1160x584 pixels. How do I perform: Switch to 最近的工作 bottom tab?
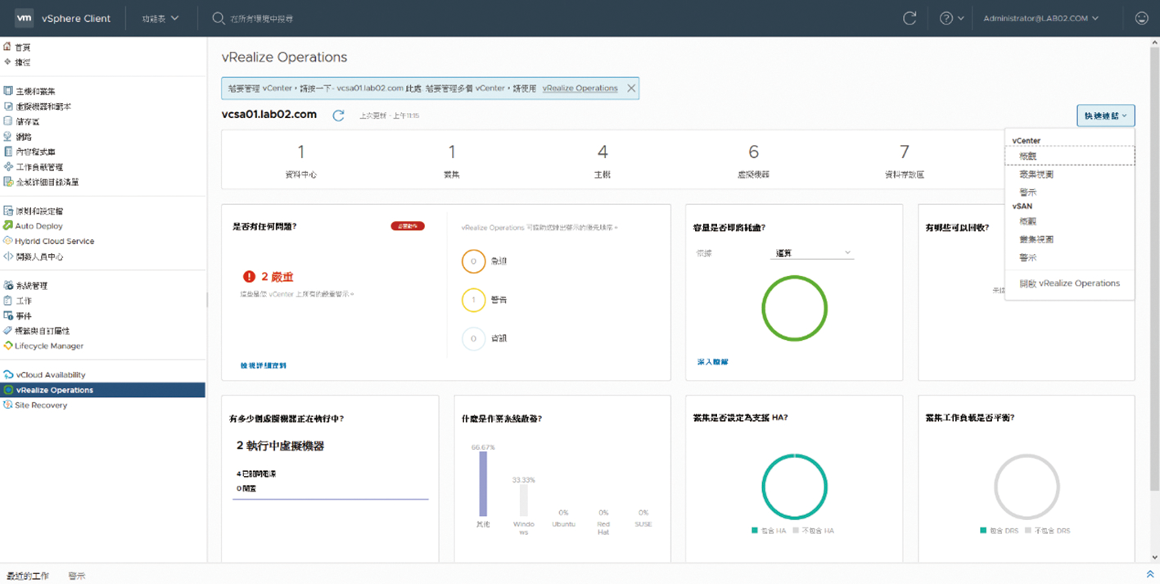pyautogui.click(x=28, y=576)
